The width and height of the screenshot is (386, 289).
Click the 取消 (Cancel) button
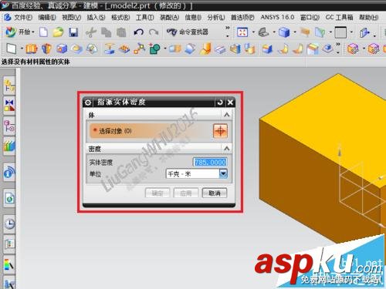(x=215, y=193)
